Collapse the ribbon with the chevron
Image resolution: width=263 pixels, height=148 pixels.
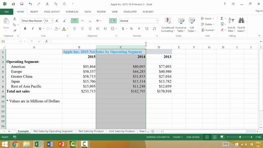[259, 36]
